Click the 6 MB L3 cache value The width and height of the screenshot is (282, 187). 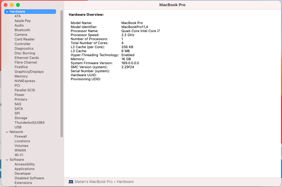click(x=126, y=51)
